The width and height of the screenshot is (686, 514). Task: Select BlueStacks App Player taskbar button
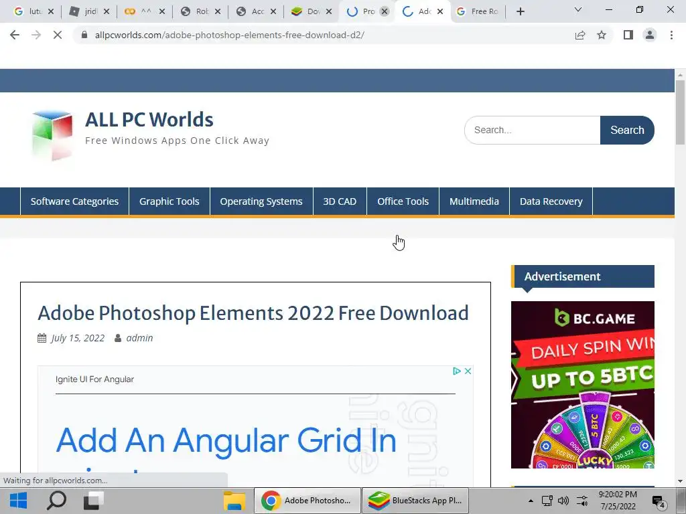415,501
